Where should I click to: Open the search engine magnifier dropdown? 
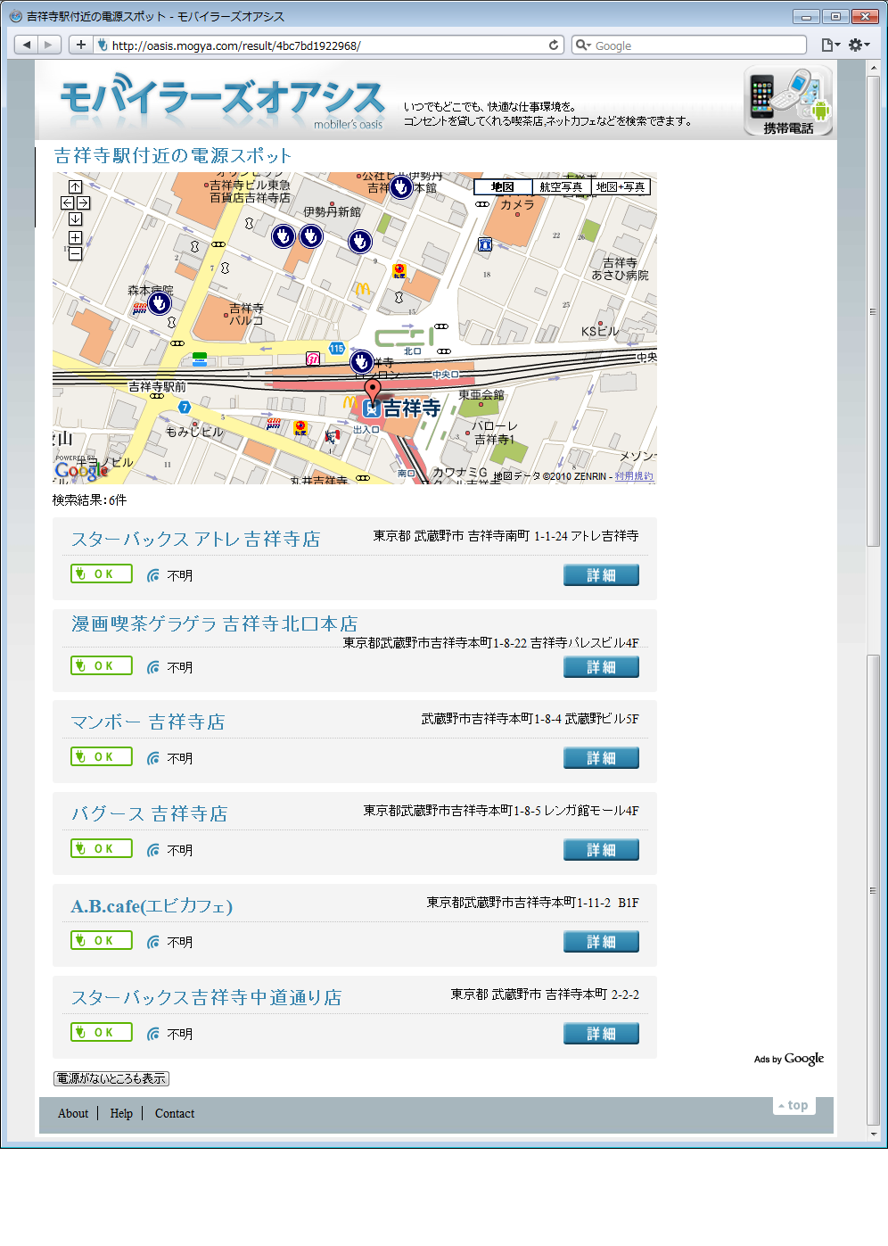point(582,45)
